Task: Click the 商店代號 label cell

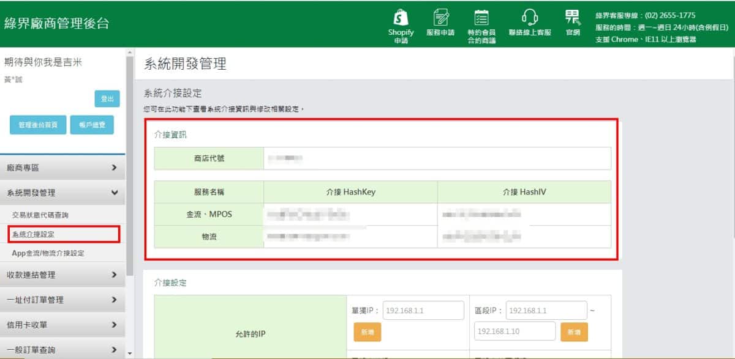Action: [x=209, y=158]
